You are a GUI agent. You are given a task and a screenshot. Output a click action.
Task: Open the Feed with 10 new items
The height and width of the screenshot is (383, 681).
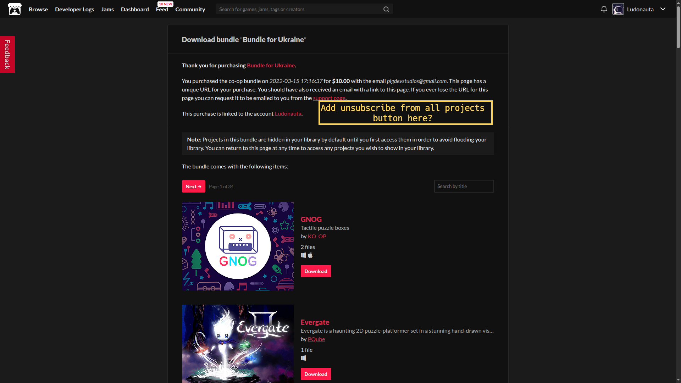click(162, 9)
